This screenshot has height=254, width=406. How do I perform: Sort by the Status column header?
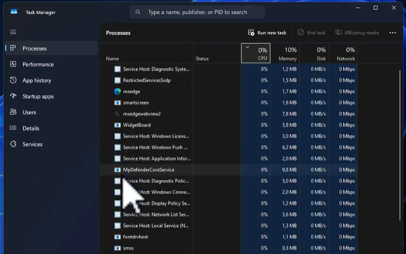(217, 53)
